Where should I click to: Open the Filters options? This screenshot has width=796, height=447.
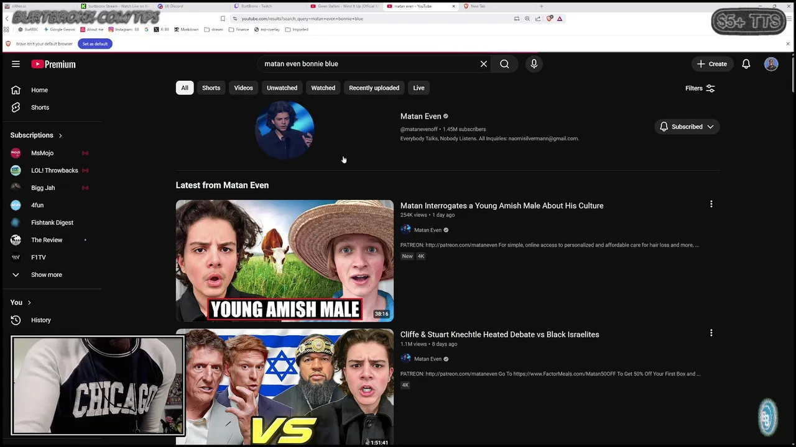[700, 88]
